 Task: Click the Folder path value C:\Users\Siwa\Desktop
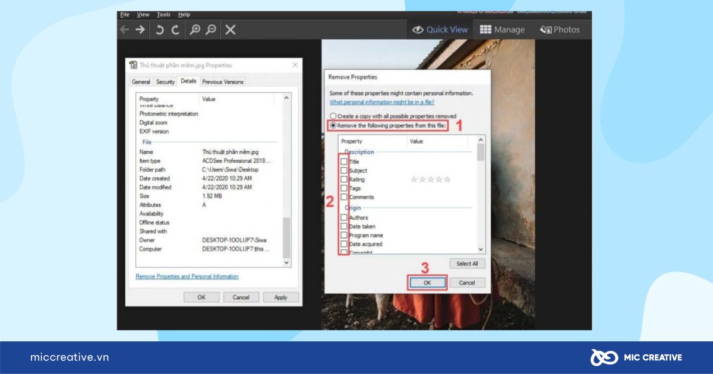pyautogui.click(x=231, y=170)
